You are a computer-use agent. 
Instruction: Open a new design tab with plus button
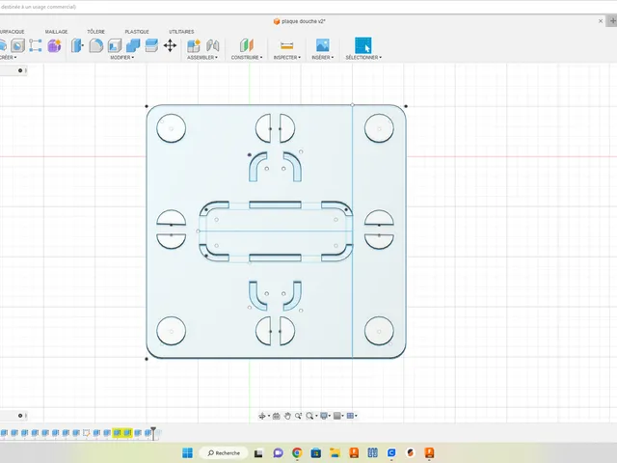tap(613, 21)
